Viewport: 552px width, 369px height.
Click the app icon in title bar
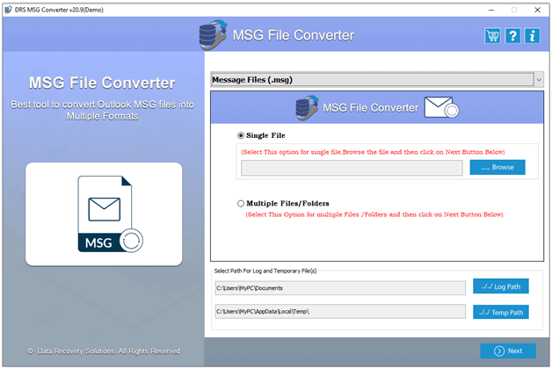point(8,10)
